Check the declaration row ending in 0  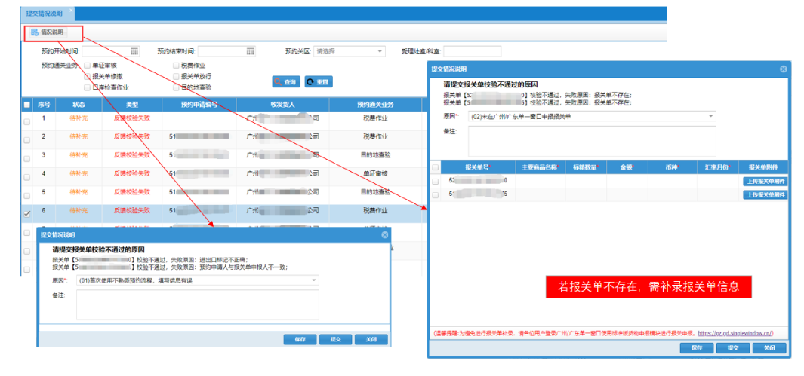436,181
